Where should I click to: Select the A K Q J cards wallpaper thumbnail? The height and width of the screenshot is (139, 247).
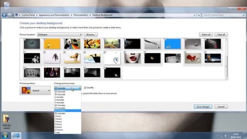tap(32, 73)
